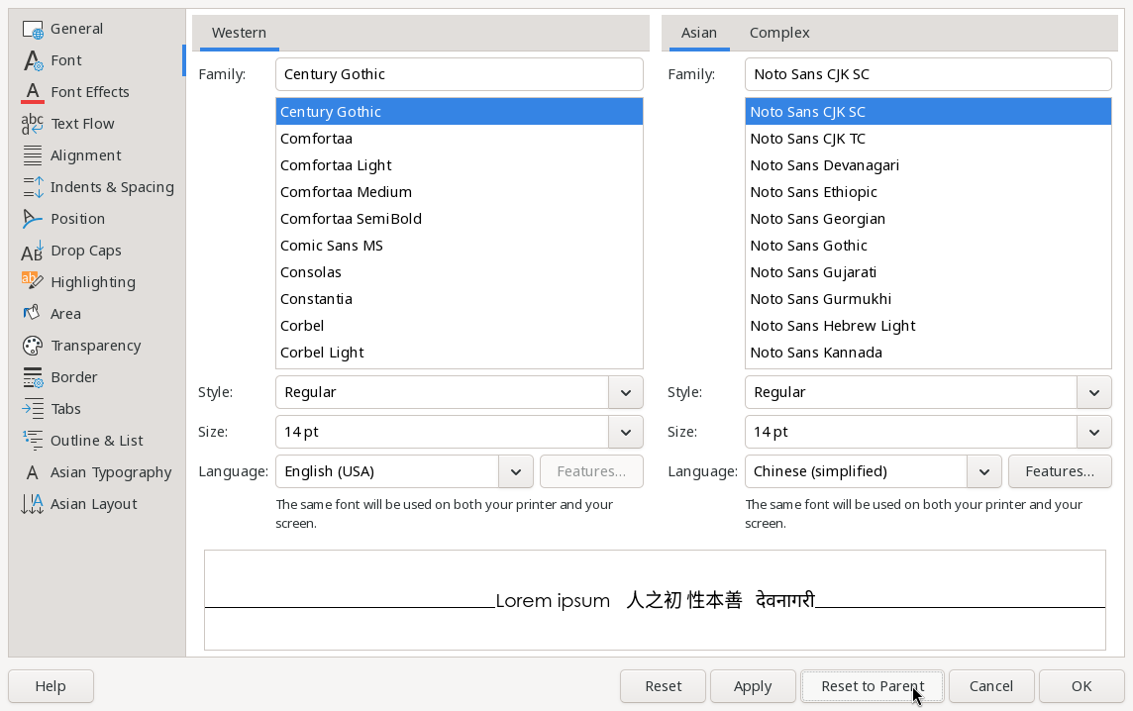Select Noto Sans Ethiopic font

pyautogui.click(x=929, y=192)
